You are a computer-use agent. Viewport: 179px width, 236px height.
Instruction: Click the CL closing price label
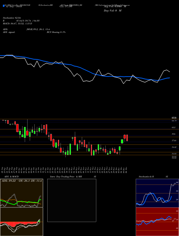[66, 6]
